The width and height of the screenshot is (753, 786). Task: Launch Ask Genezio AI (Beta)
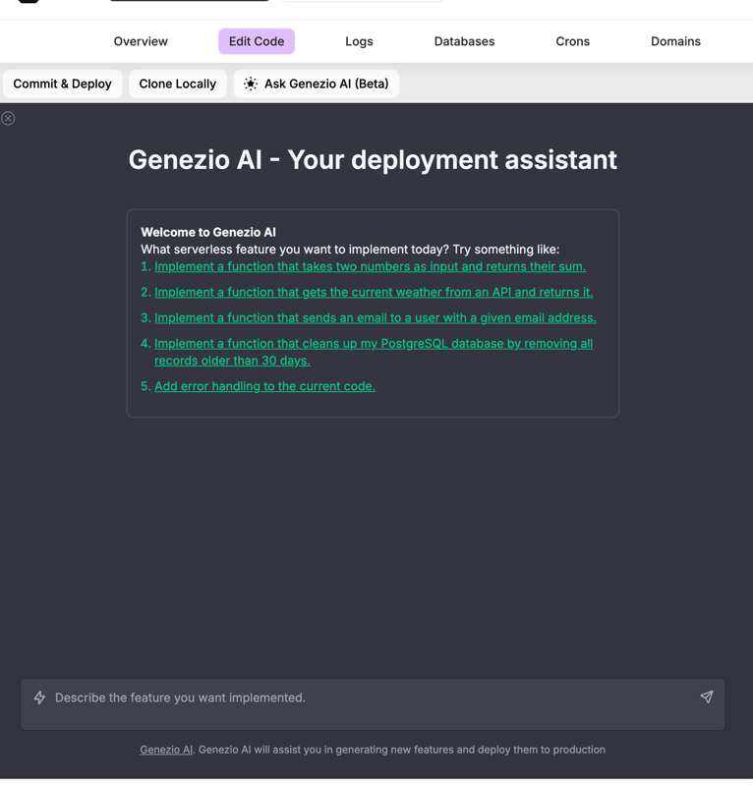click(x=316, y=84)
